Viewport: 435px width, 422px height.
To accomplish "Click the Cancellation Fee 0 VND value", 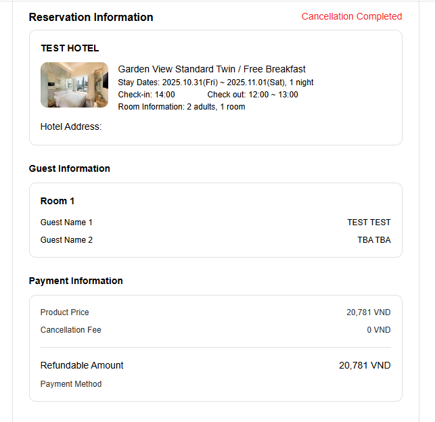I will (378, 330).
